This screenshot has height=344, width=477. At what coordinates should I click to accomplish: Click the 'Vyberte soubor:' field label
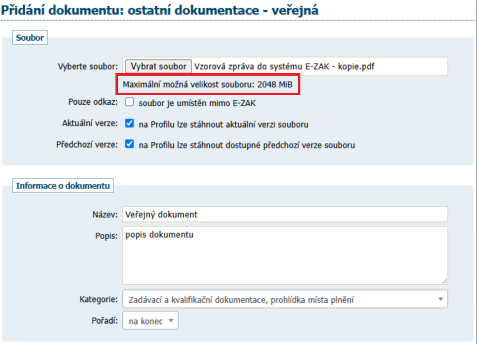pos(87,66)
